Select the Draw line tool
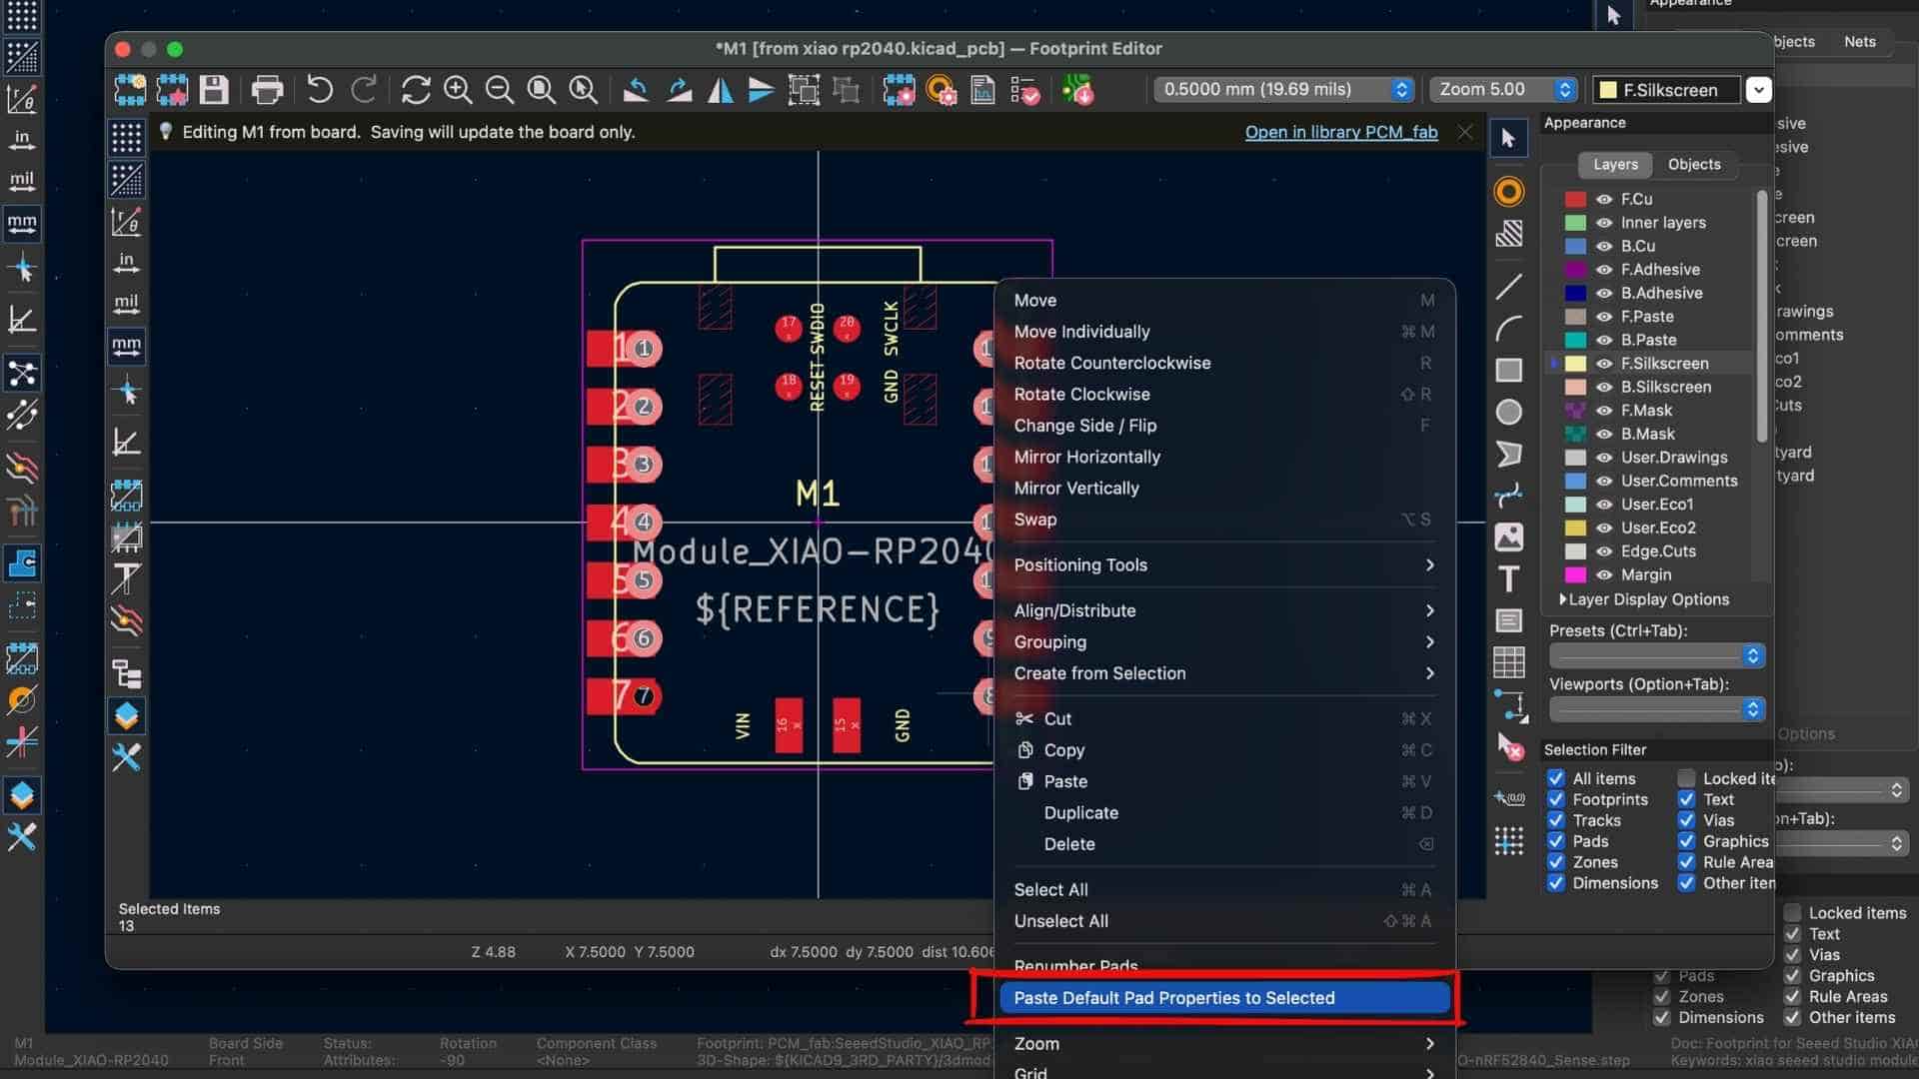1919x1079 pixels. point(1509,287)
